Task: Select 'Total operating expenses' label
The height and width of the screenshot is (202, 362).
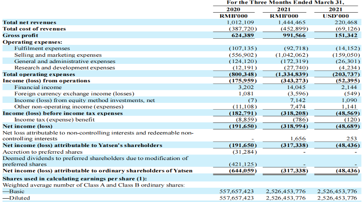Action: tap(39, 74)
